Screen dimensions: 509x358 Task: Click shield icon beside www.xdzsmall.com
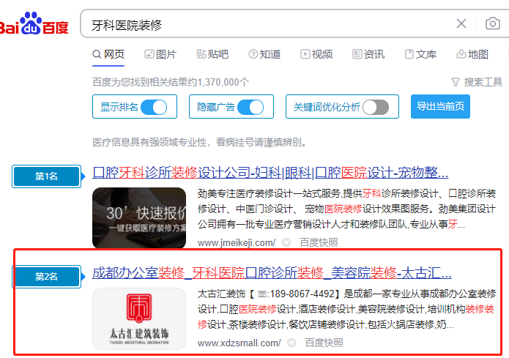pyautogui.click(x=291, y=343)
